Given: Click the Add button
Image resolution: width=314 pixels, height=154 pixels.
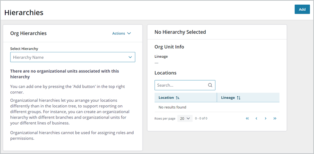Looking at the screenshot, I should (x=302, y=9).
